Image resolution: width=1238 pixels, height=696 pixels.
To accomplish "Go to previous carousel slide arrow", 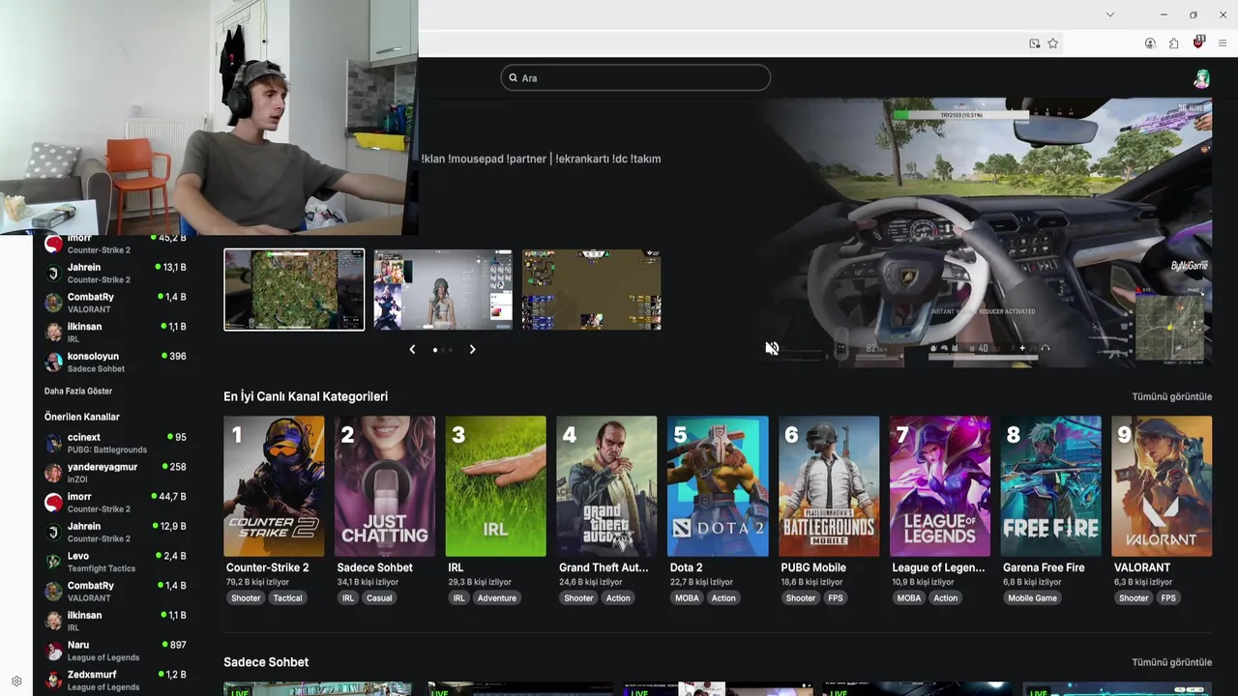I will tap(412, 349).
